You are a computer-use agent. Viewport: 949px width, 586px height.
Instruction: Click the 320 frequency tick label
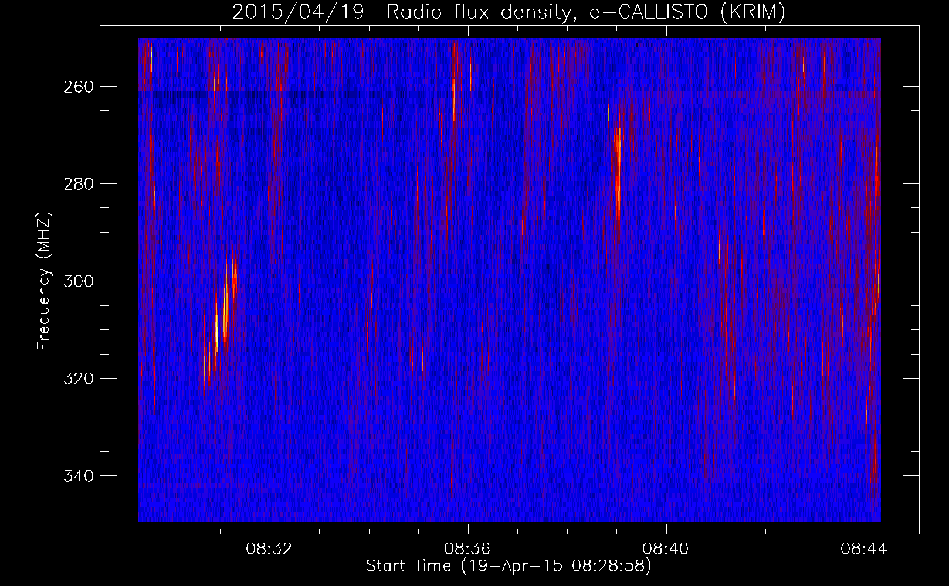78,379
